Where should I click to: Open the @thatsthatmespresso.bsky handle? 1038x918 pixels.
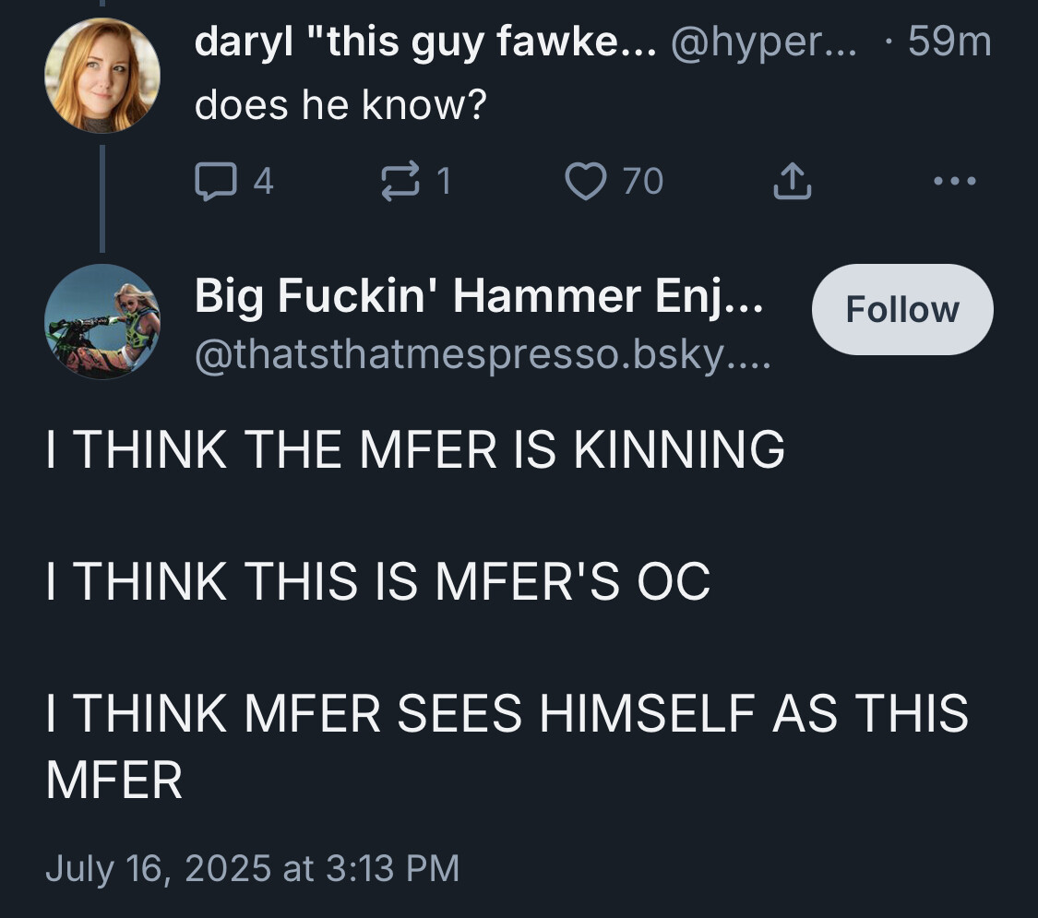[x=482, y=355]
